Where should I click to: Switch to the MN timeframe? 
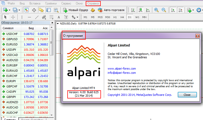(x=144, y=17)
